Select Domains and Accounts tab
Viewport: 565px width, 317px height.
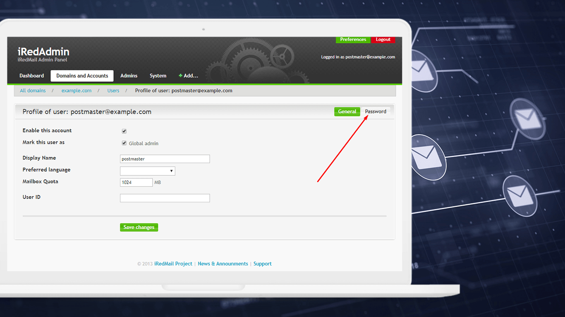pyautogui.click(x=82, y=76)
